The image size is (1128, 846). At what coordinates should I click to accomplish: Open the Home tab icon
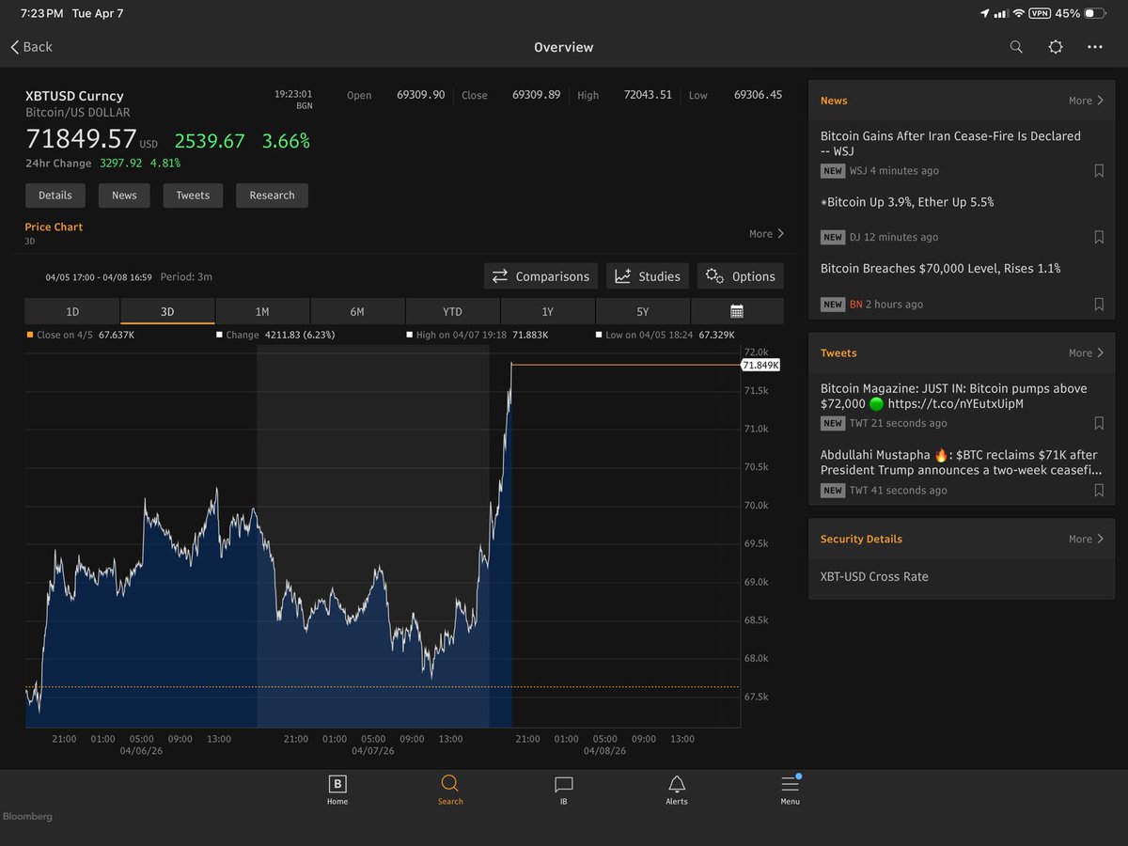[337, 790]
